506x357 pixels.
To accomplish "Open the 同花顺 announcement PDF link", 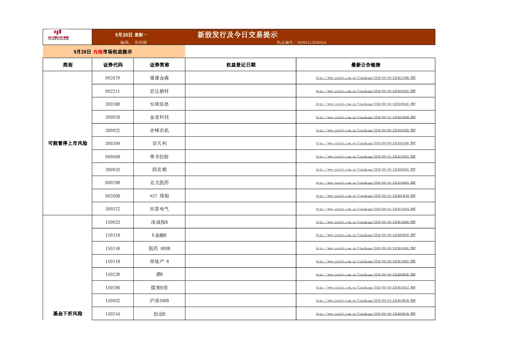I will pyautogui.click(x=366, y=170).
